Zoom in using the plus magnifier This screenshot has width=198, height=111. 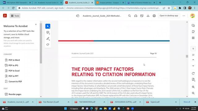(193, 87)
